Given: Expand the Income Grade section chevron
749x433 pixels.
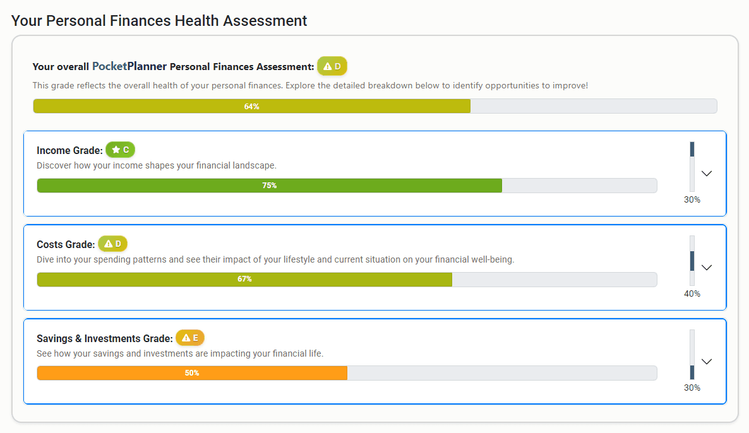Looking at the screenshot, I should coord(707,174).
